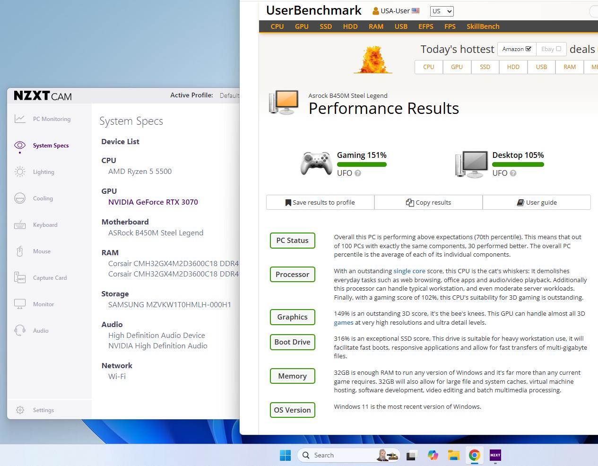Click the NZXT CAM logo
The width and height of the screenshot is (598, 466).
[43, 96]
